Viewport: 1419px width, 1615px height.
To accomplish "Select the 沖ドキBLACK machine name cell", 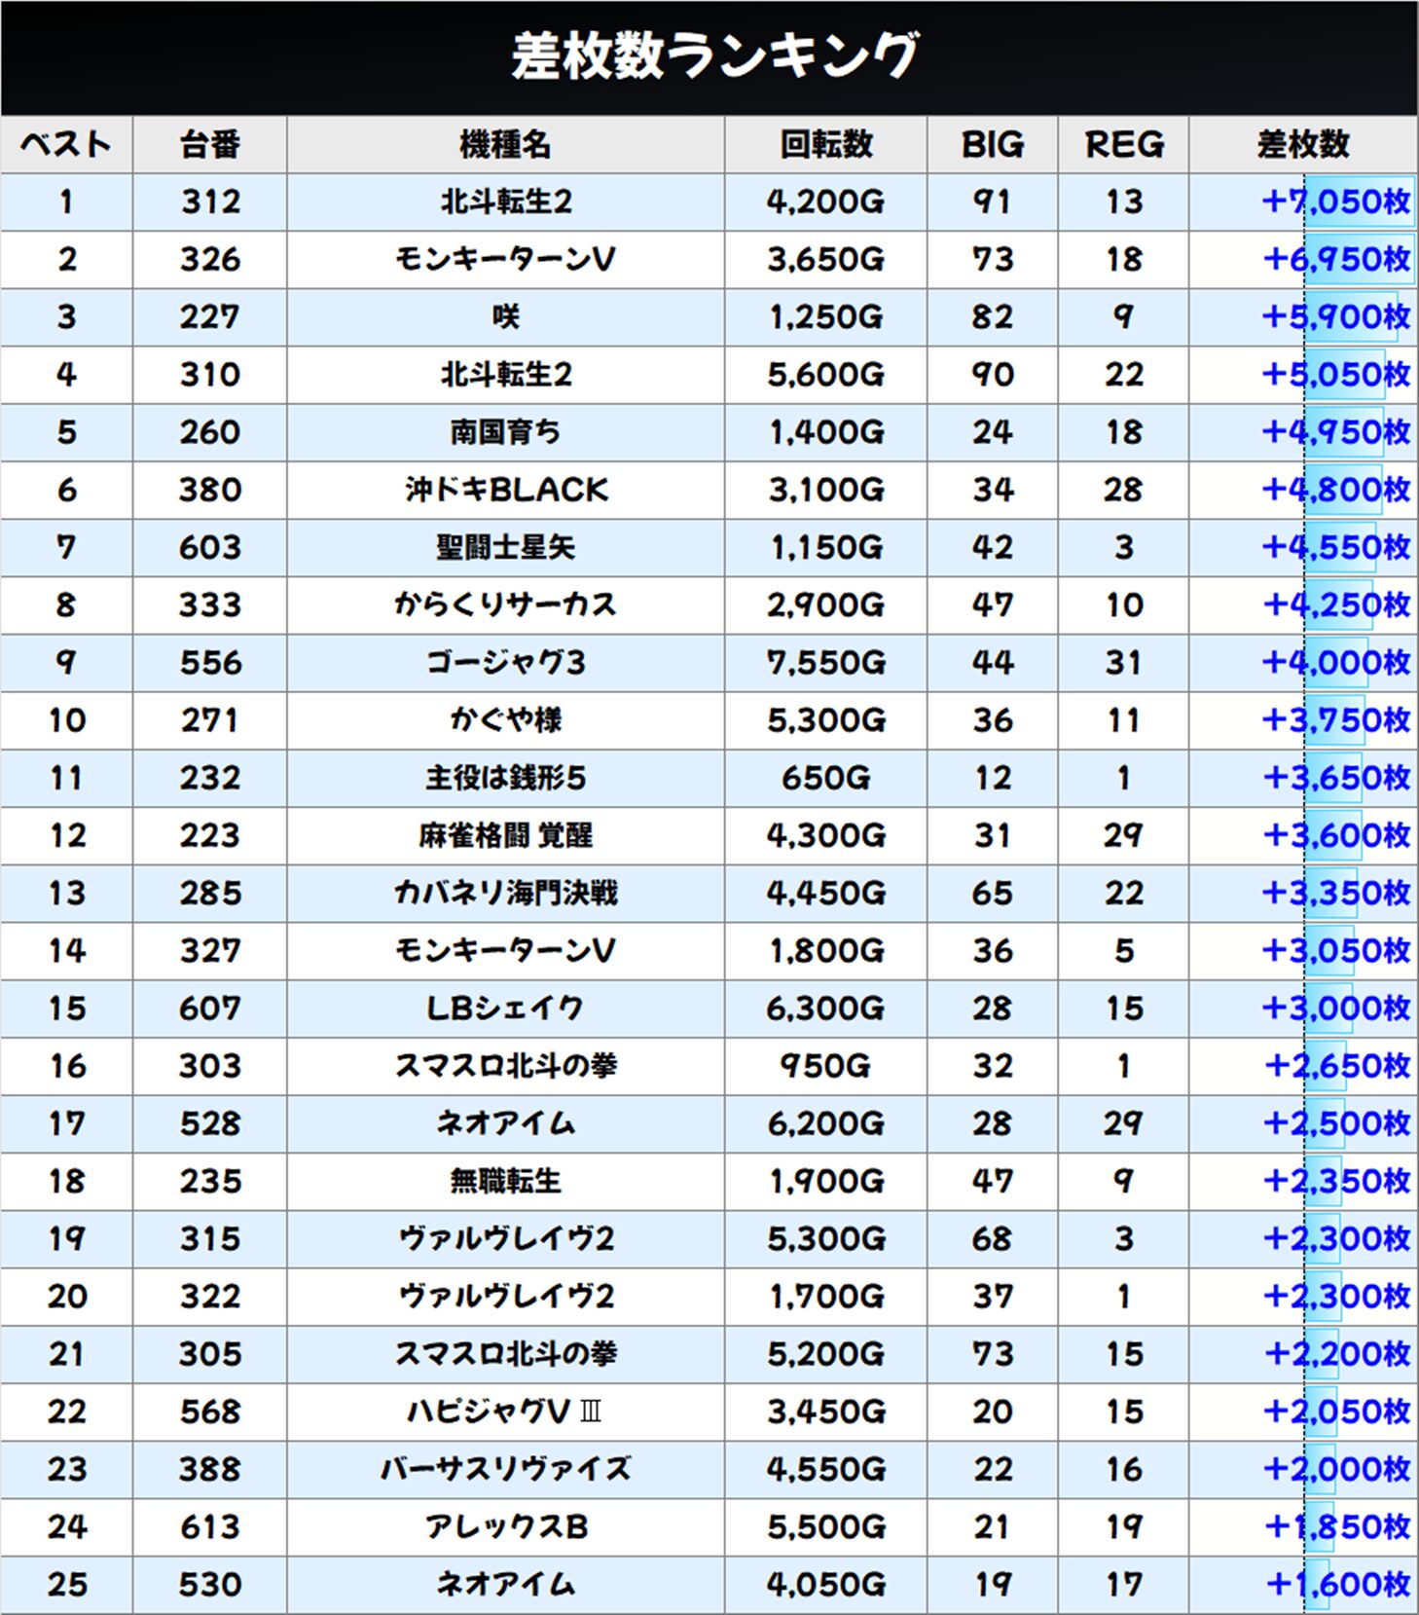I will click(505, 490).
